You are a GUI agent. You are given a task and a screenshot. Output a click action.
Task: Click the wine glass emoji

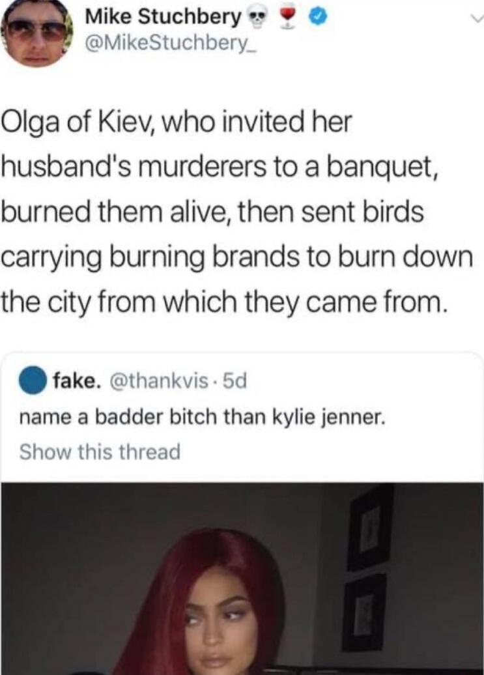pyautogui.click(x=287, y=18)
